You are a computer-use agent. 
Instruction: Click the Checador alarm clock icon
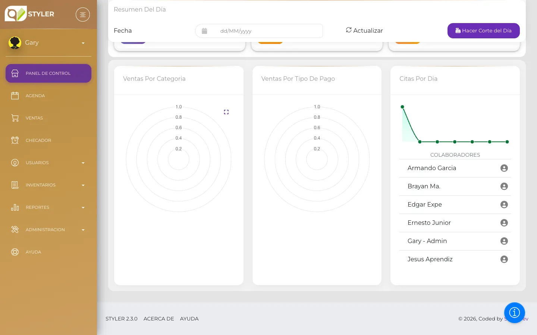tap(15, 140)
